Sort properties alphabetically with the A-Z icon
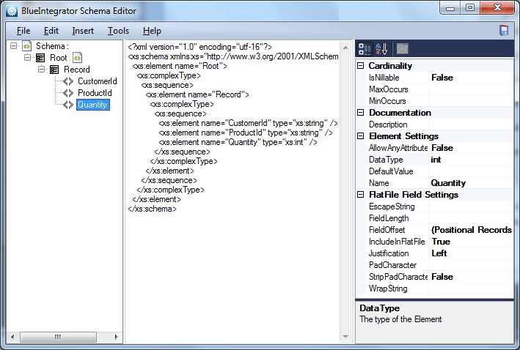 tap(381, 49)
